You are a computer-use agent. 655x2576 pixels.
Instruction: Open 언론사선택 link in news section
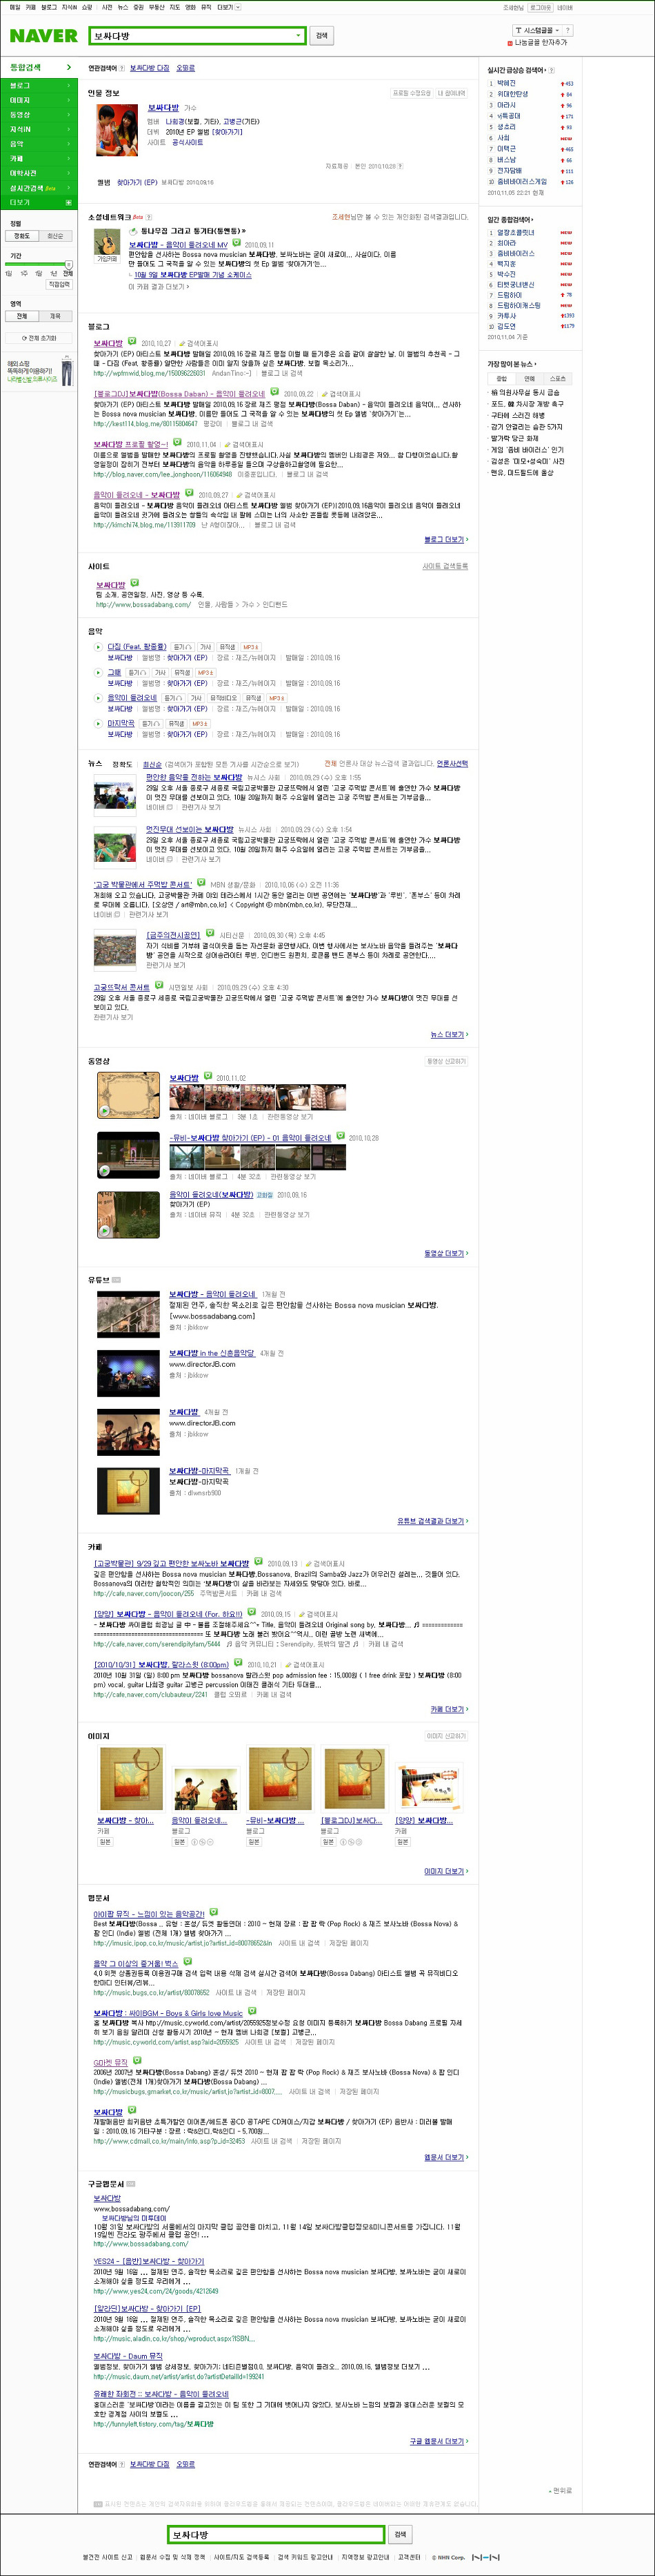(x=452, y=764)
